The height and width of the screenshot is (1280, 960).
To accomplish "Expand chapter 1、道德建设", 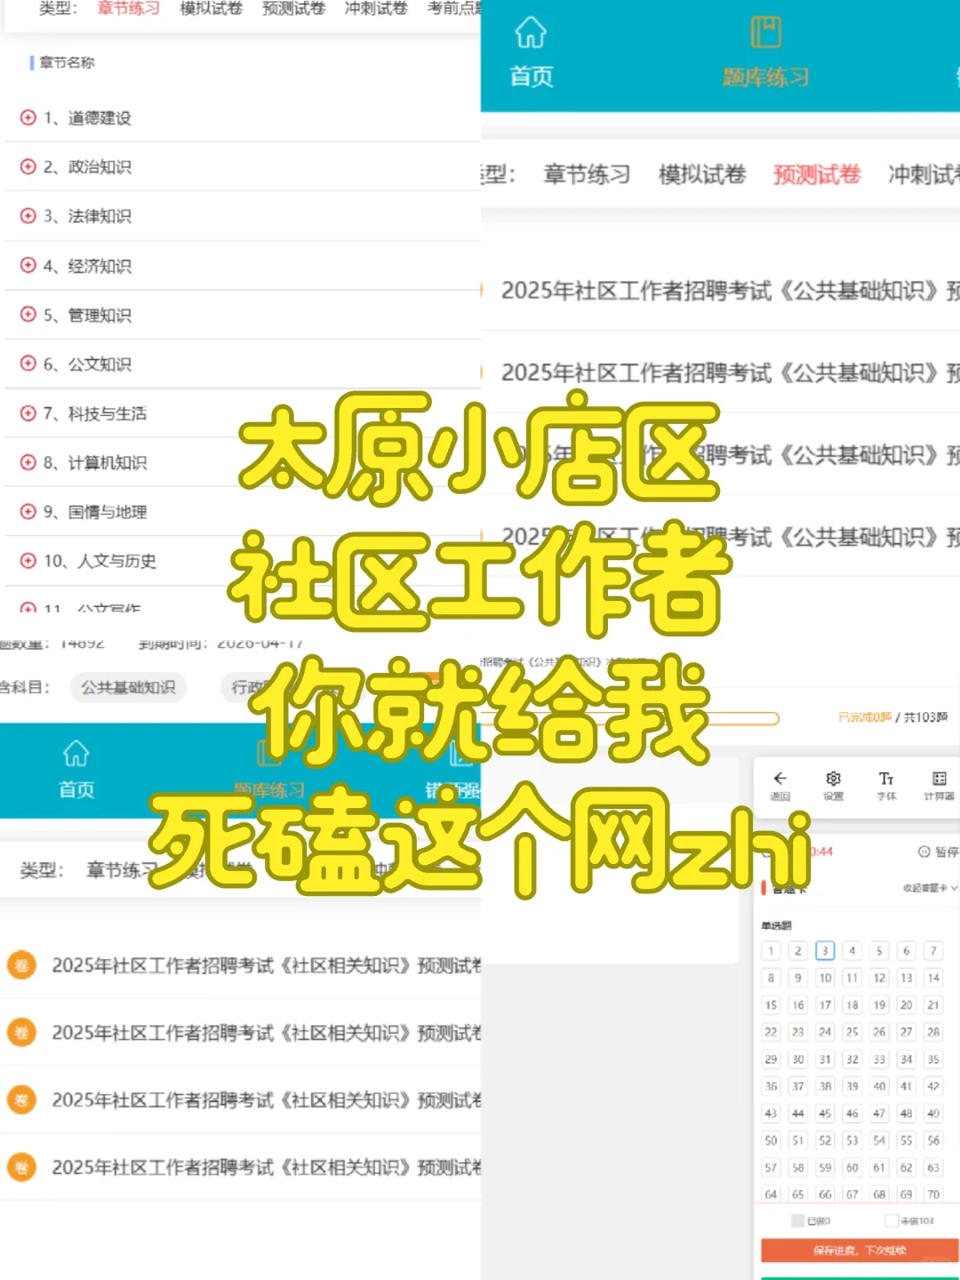I will tap(27, 117).
